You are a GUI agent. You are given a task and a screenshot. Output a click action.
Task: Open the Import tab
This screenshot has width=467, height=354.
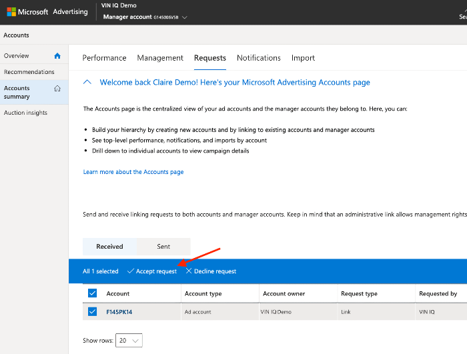(x=303, y=58)
